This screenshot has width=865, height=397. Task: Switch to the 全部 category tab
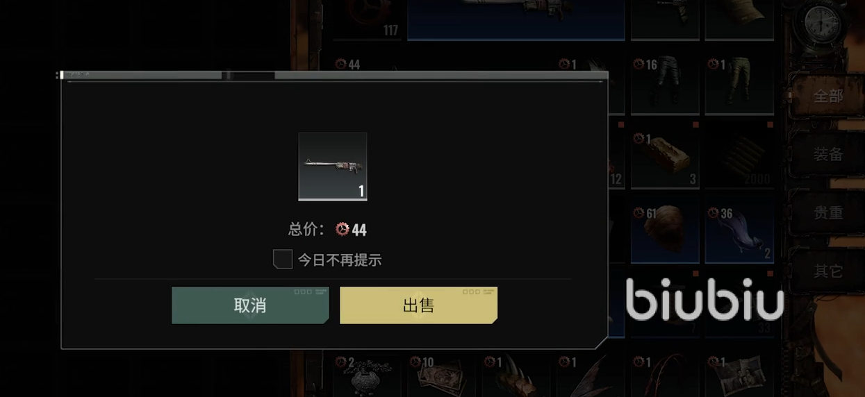coord(828,96)
